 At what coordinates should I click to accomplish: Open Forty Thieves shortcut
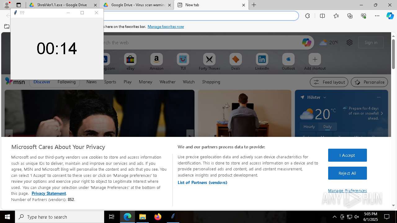(209, 62)
